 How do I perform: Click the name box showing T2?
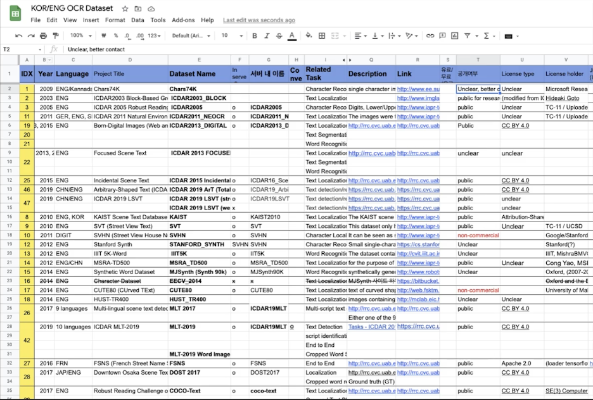22,49
